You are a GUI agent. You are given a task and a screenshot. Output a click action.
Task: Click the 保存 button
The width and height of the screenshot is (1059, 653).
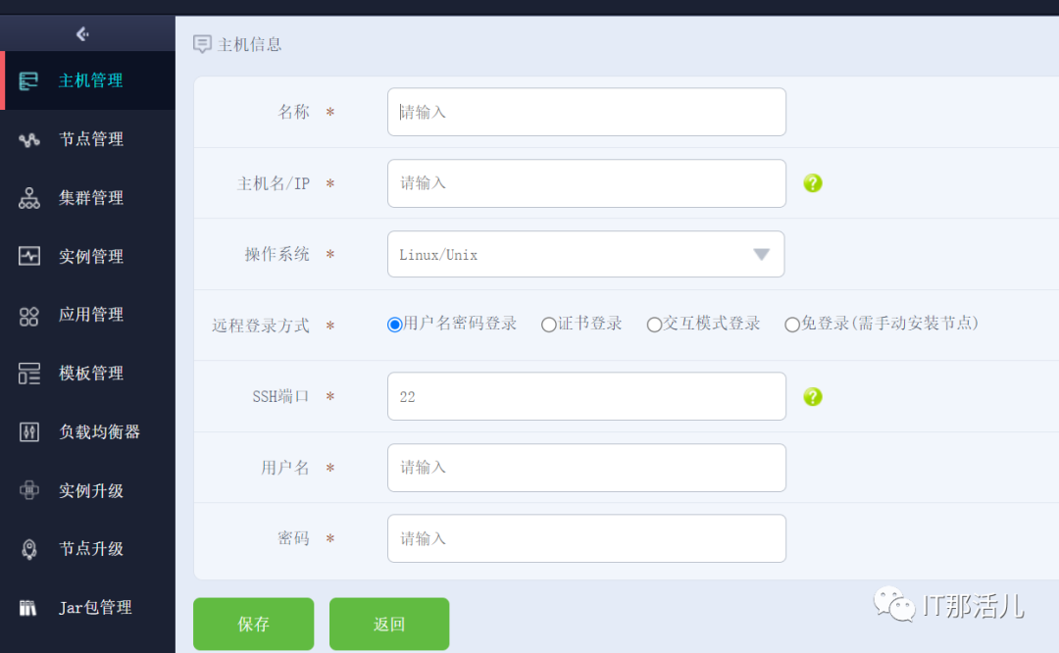click(x=253, y=624)
